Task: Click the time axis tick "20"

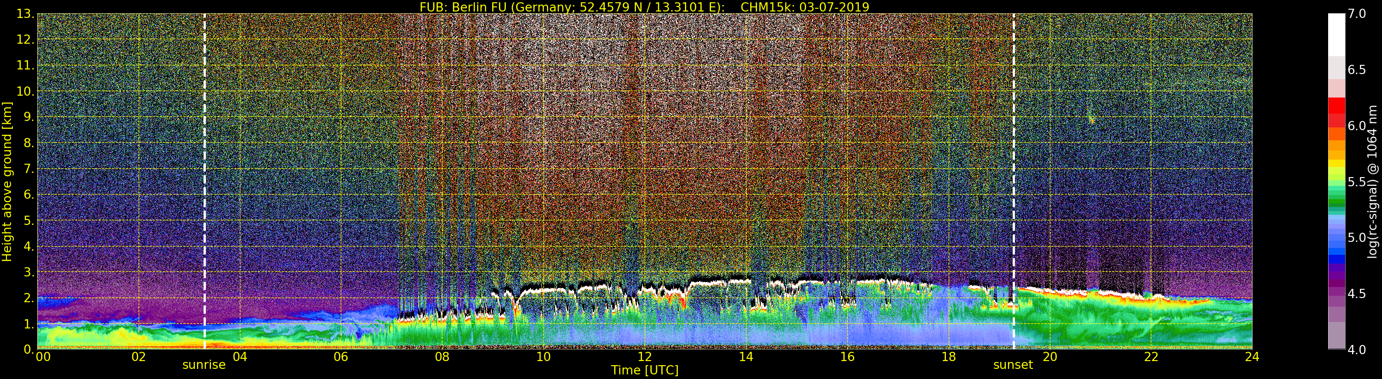Action: pyautogui.click(x=1050, y=357)
